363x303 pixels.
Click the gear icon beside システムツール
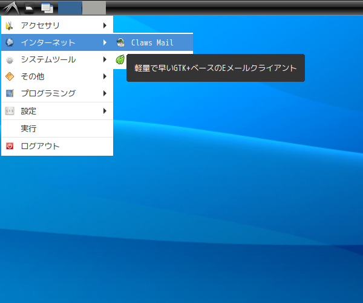click(10, 60)
